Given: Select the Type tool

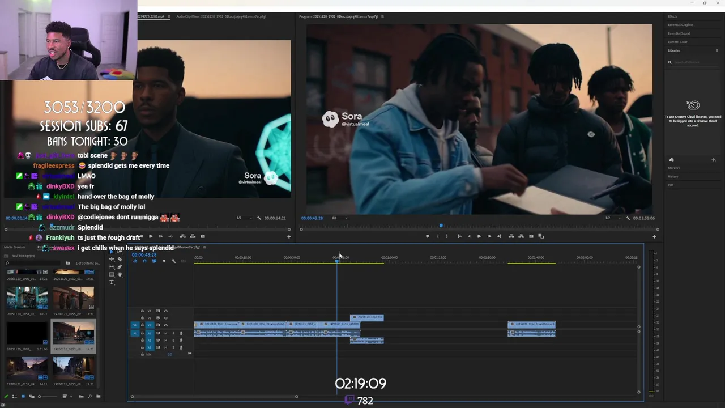Looking at the screenshot, I should 112,282.
